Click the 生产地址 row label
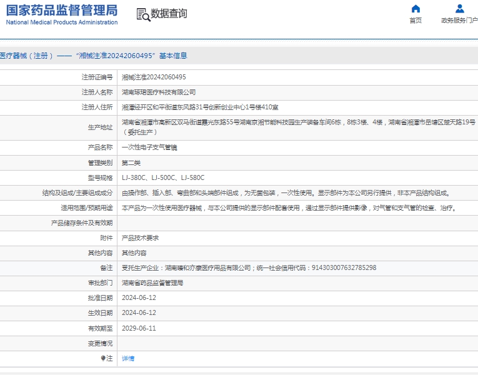This screenshot has width=478, height=375. click(101, 127)
